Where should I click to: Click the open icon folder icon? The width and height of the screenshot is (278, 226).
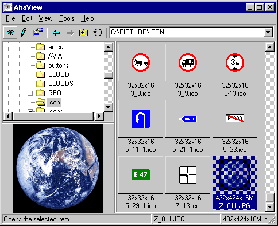41,102
